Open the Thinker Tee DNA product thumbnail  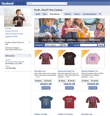click(x=46, y=102)
